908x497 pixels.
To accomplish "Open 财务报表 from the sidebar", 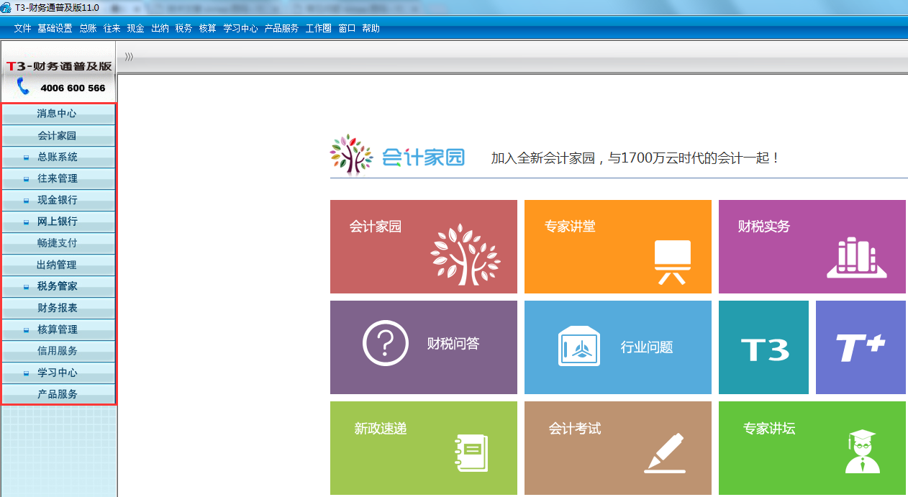I will (x=58, y=308).
